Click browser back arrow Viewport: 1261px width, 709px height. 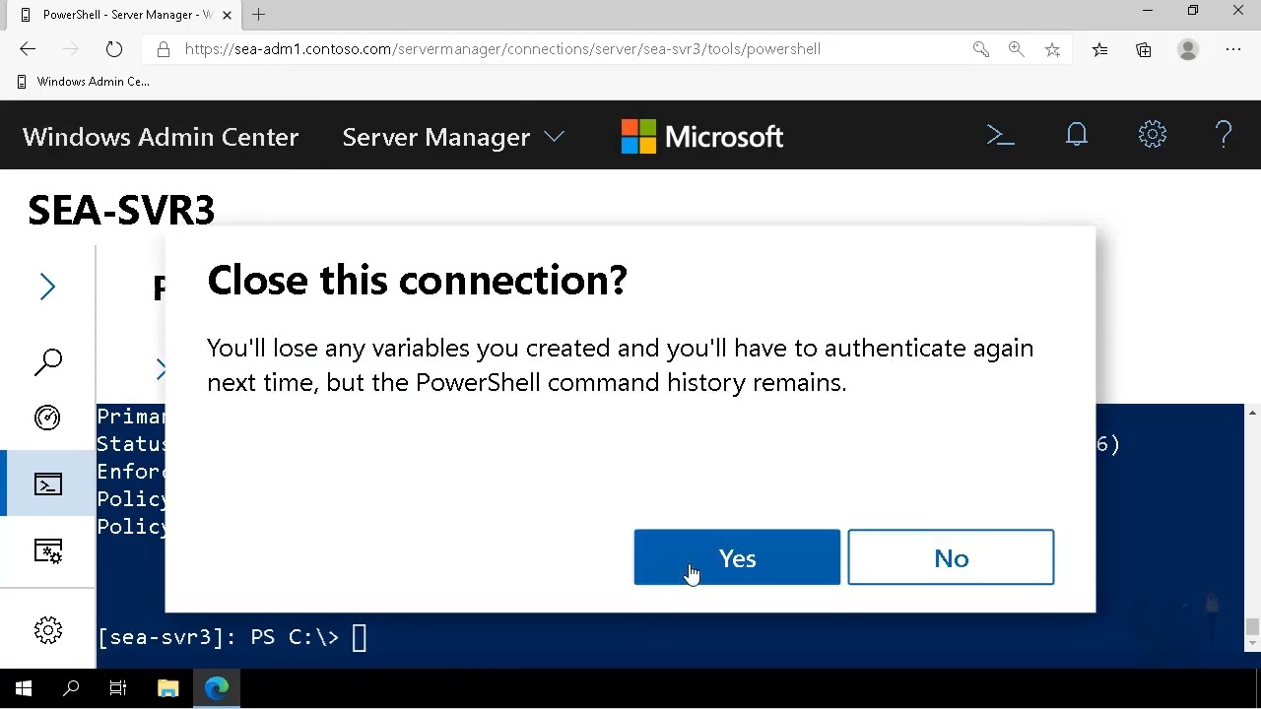click(28, 49)
